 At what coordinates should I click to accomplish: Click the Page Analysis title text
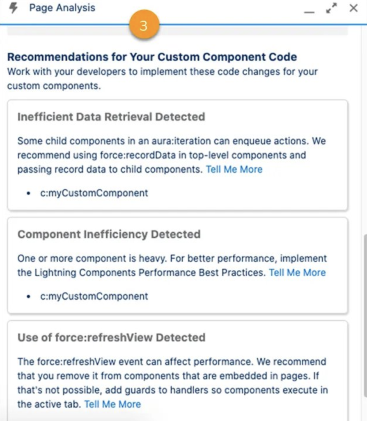pos(62,7)
